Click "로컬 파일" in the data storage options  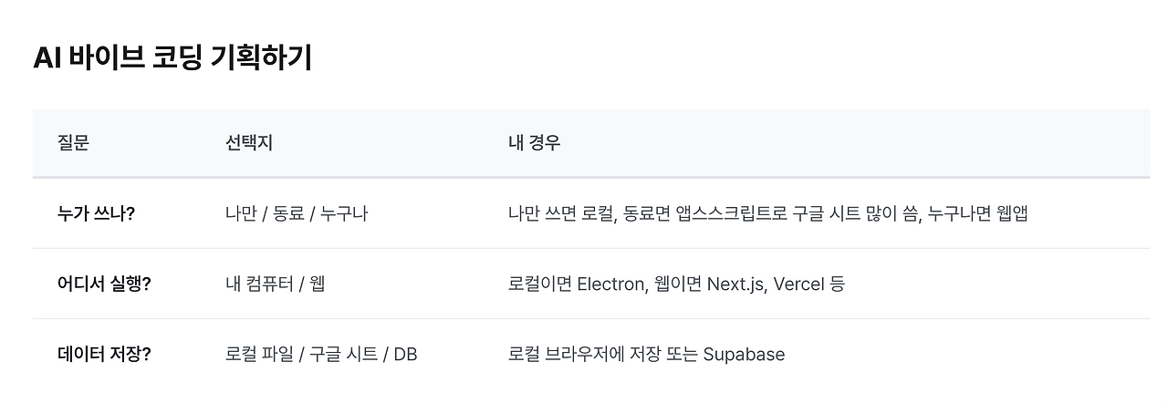(257, 354)
